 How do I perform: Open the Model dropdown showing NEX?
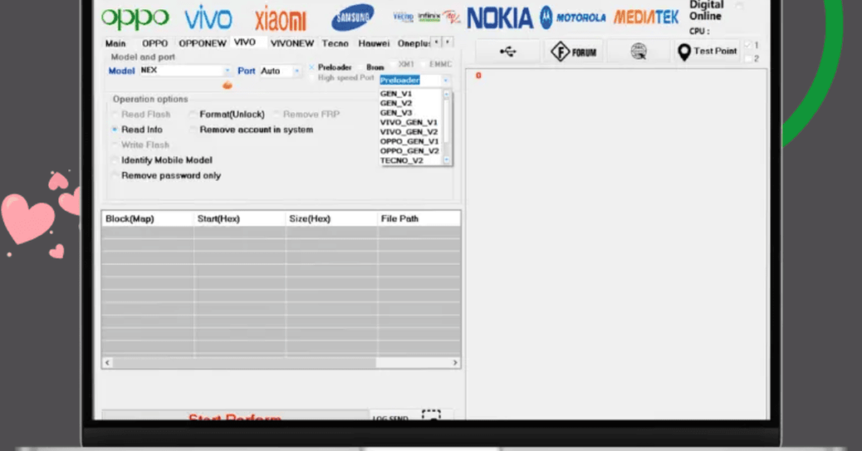point(185,71)
